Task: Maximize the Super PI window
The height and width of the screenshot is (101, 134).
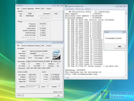Action: (121, 6)
